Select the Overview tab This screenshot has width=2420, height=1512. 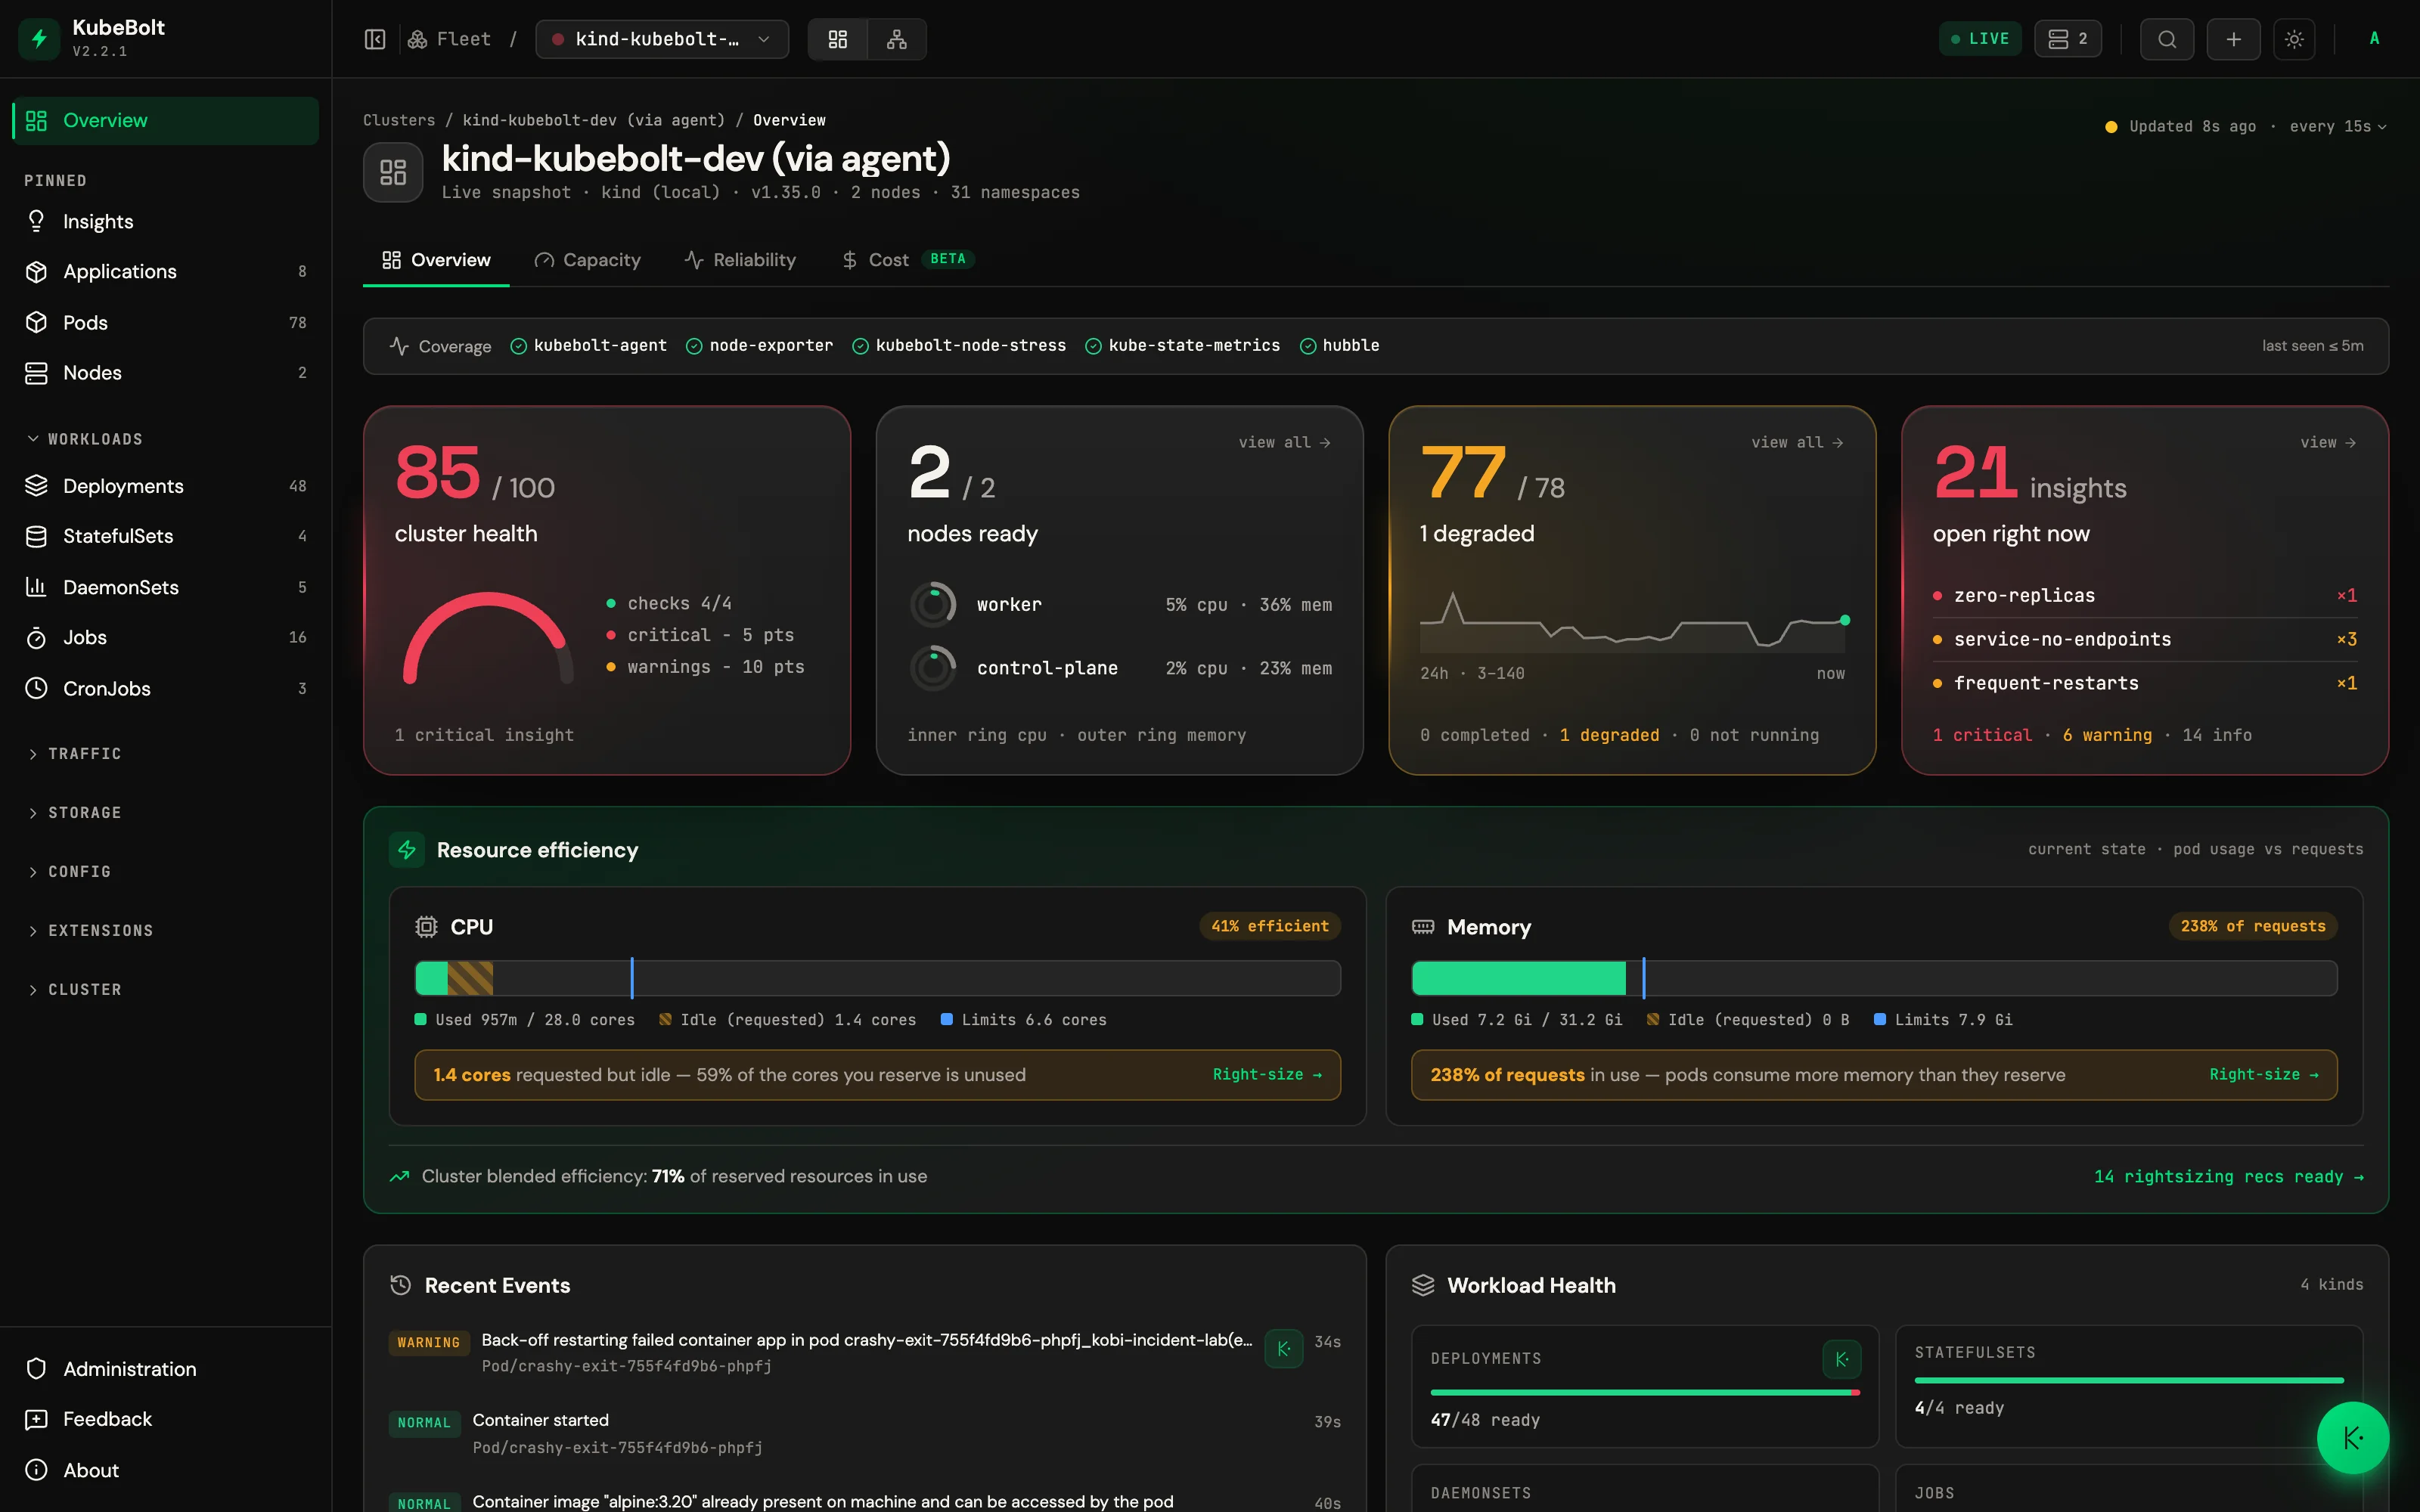(x=436, y=260)
